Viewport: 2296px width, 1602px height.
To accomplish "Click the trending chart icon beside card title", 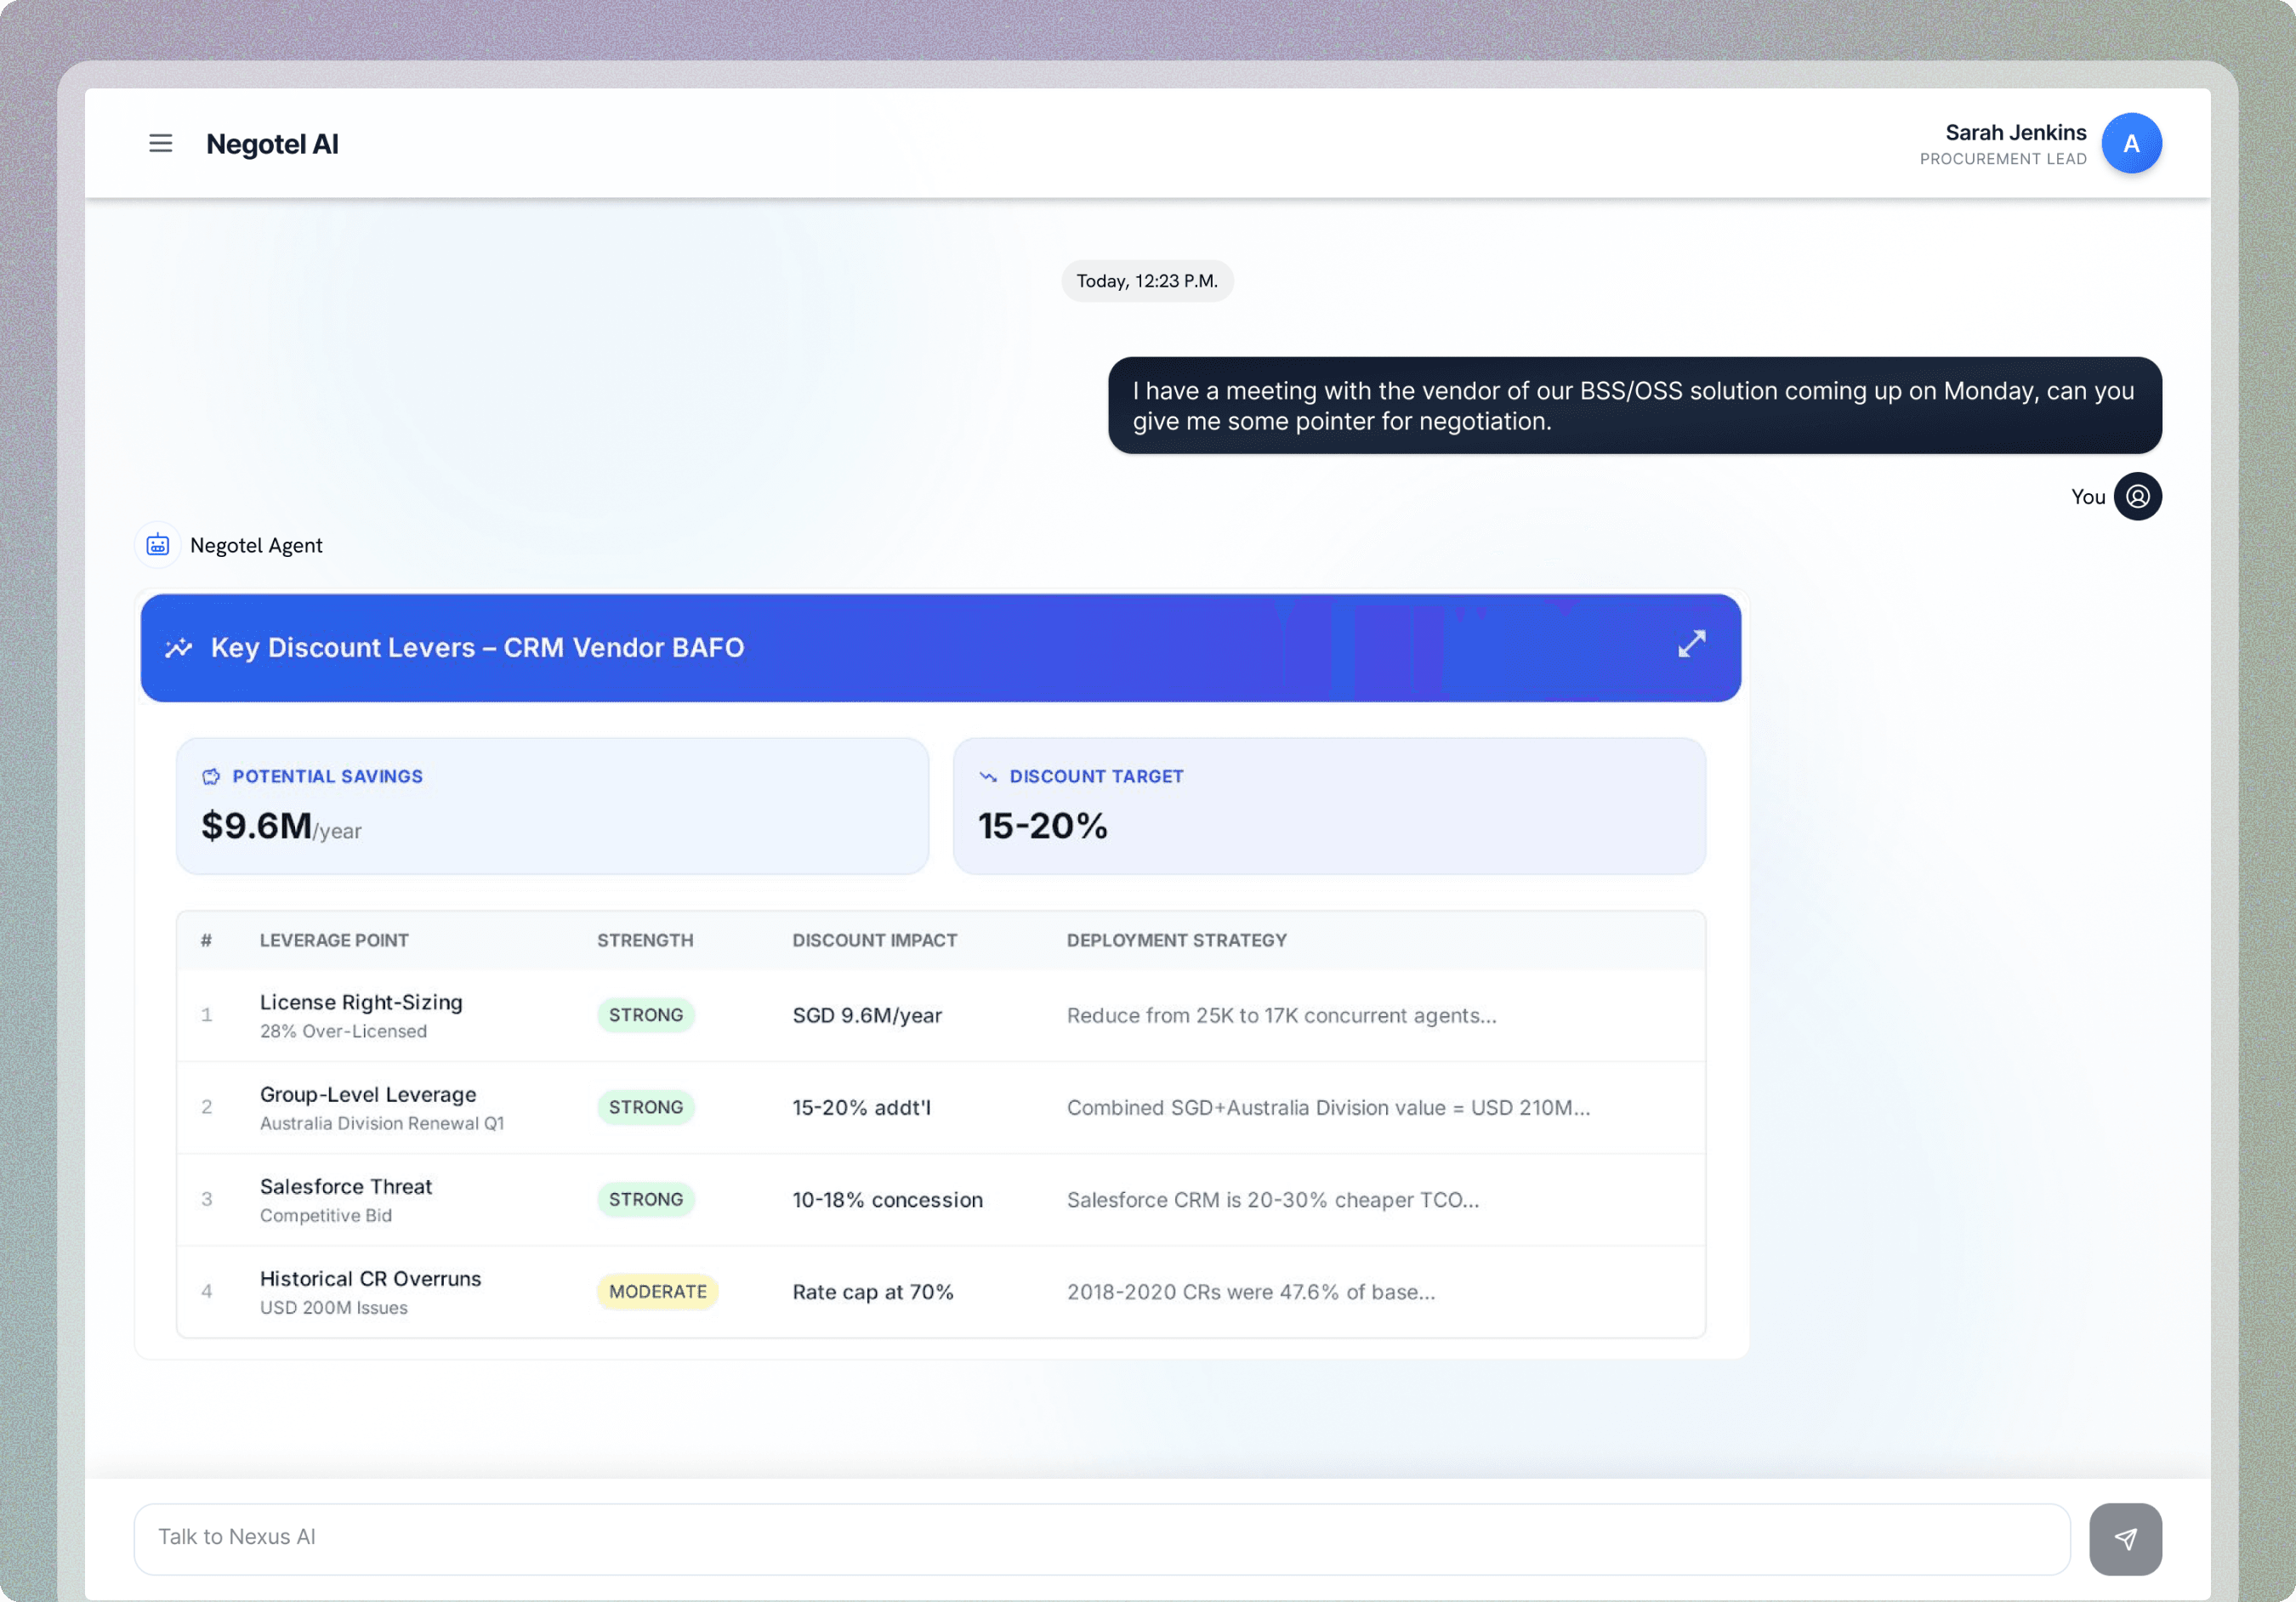I will coord(179,647).
